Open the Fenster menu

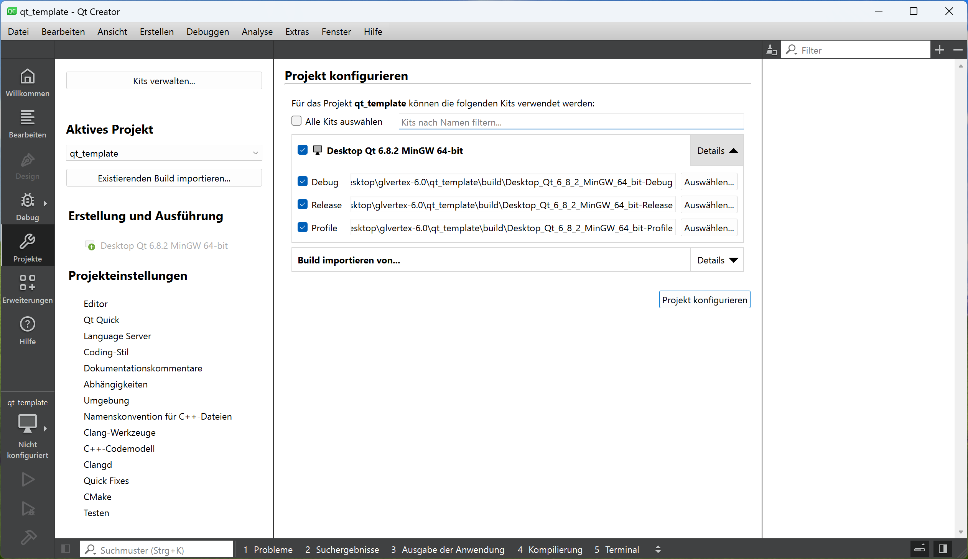click(336, 31)
